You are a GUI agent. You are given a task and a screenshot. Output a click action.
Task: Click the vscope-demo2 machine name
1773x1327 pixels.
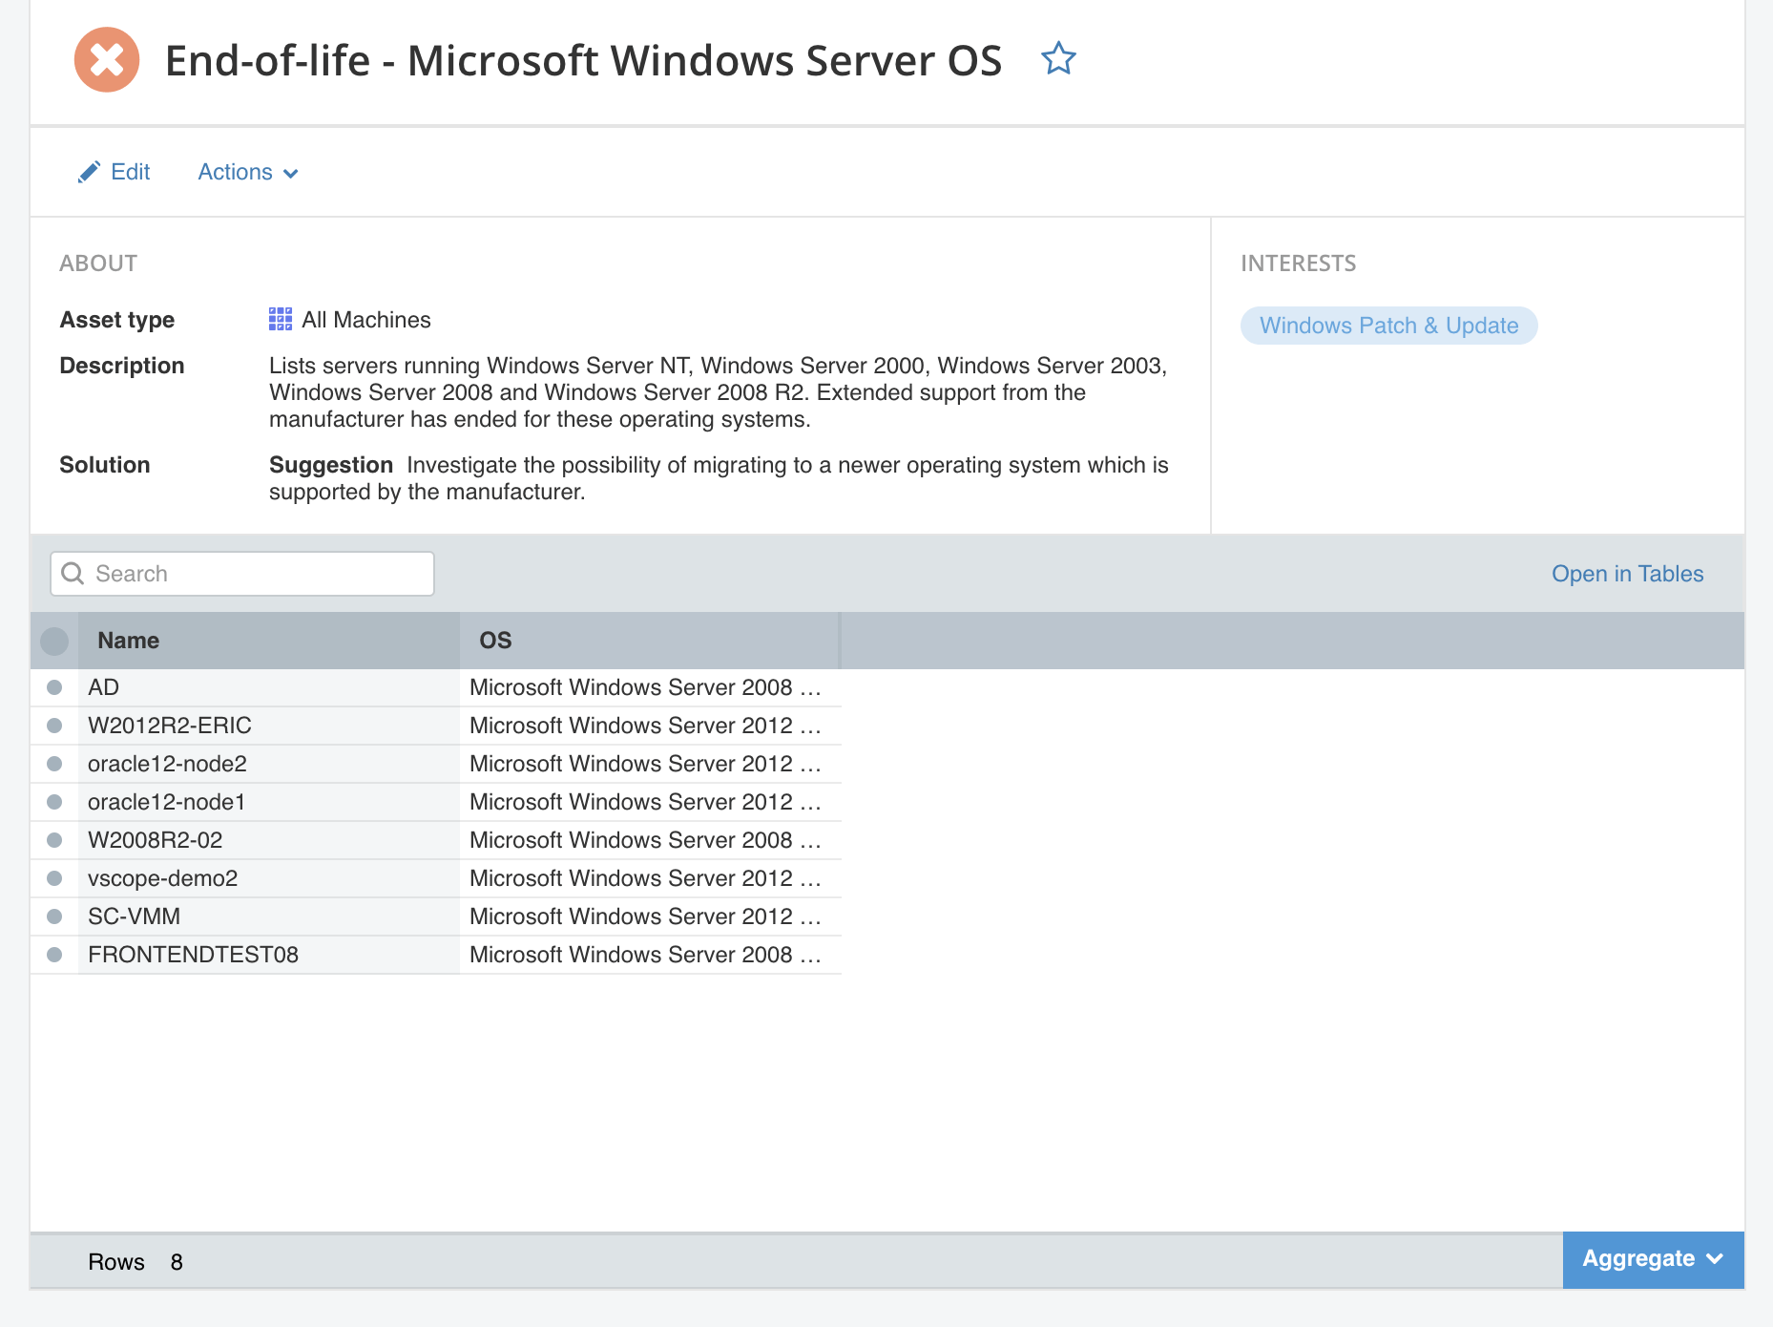[x=162, y=878]
